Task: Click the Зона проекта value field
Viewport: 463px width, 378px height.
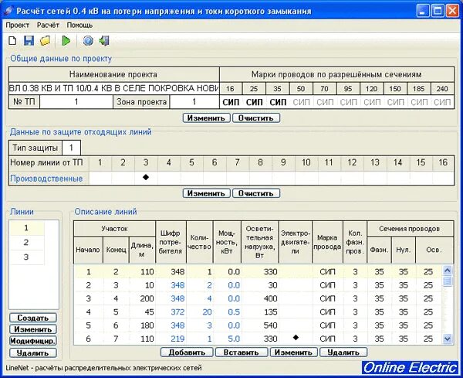Action: [x=194, y=102]
